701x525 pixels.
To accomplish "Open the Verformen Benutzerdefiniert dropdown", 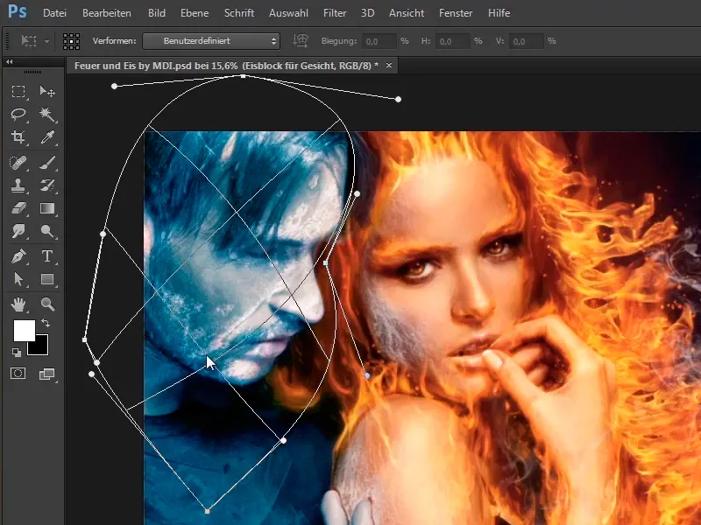I will (211, 41).
